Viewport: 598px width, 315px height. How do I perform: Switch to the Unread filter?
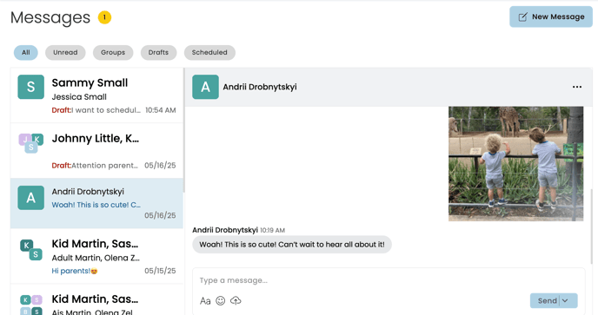pyautogui.click(x=65, y=53)
